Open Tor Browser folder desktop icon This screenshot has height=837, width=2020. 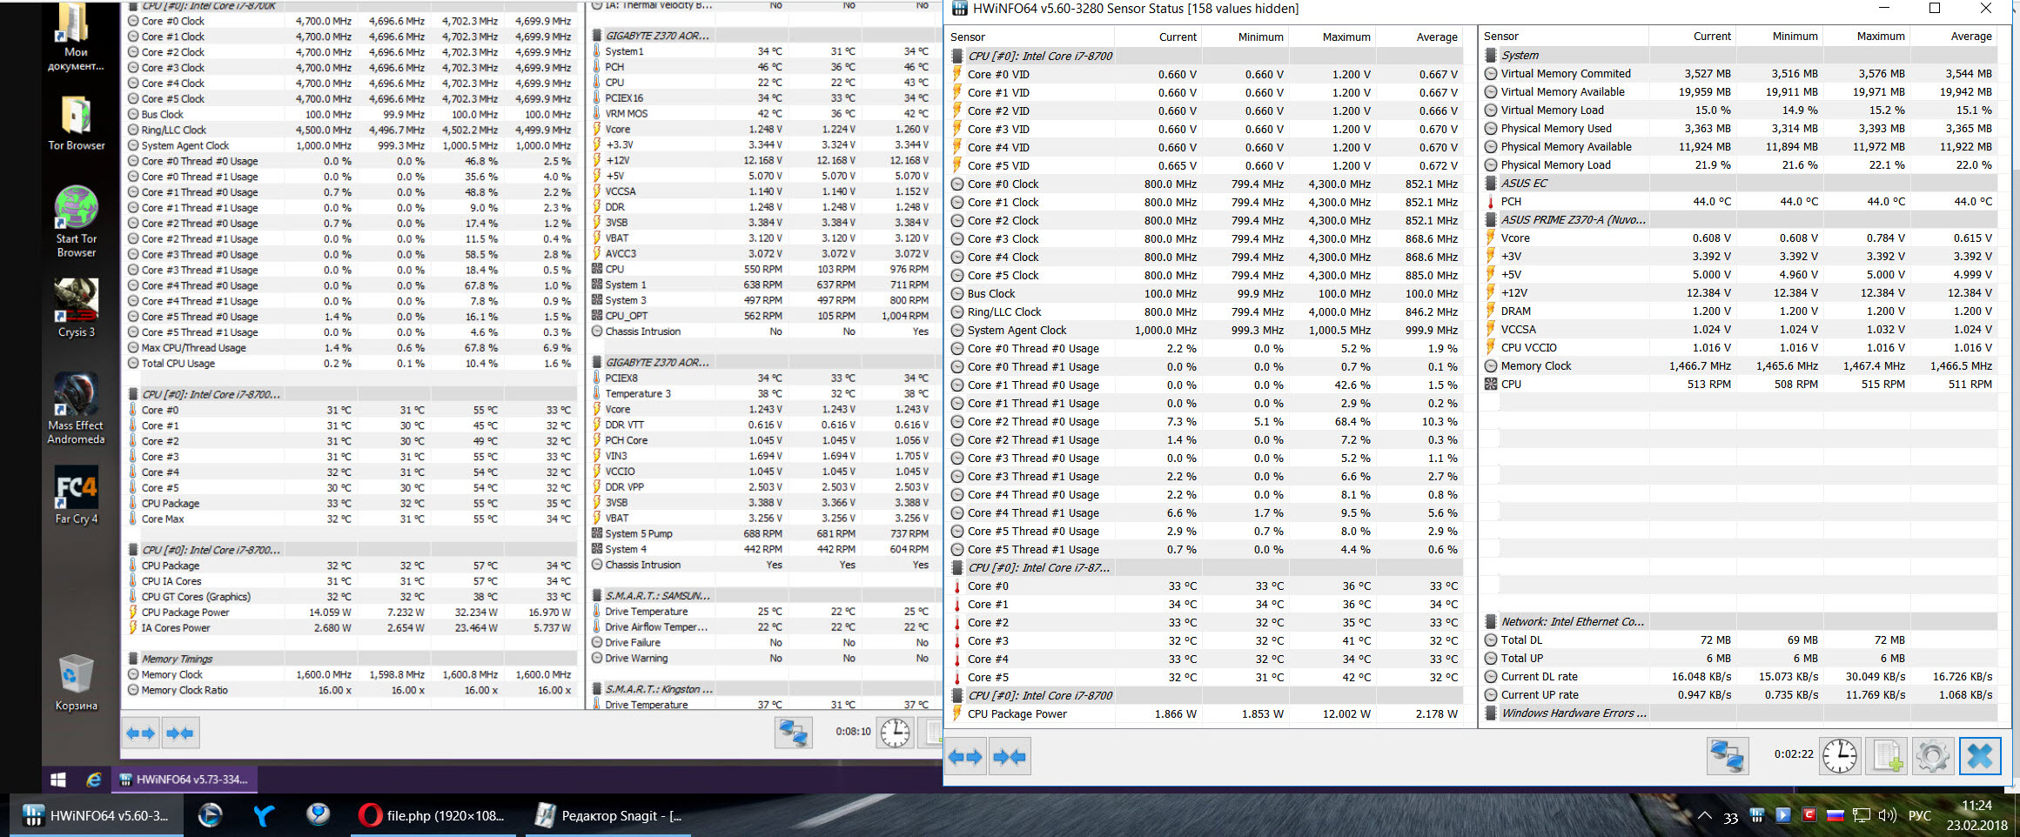coord(77,123)
